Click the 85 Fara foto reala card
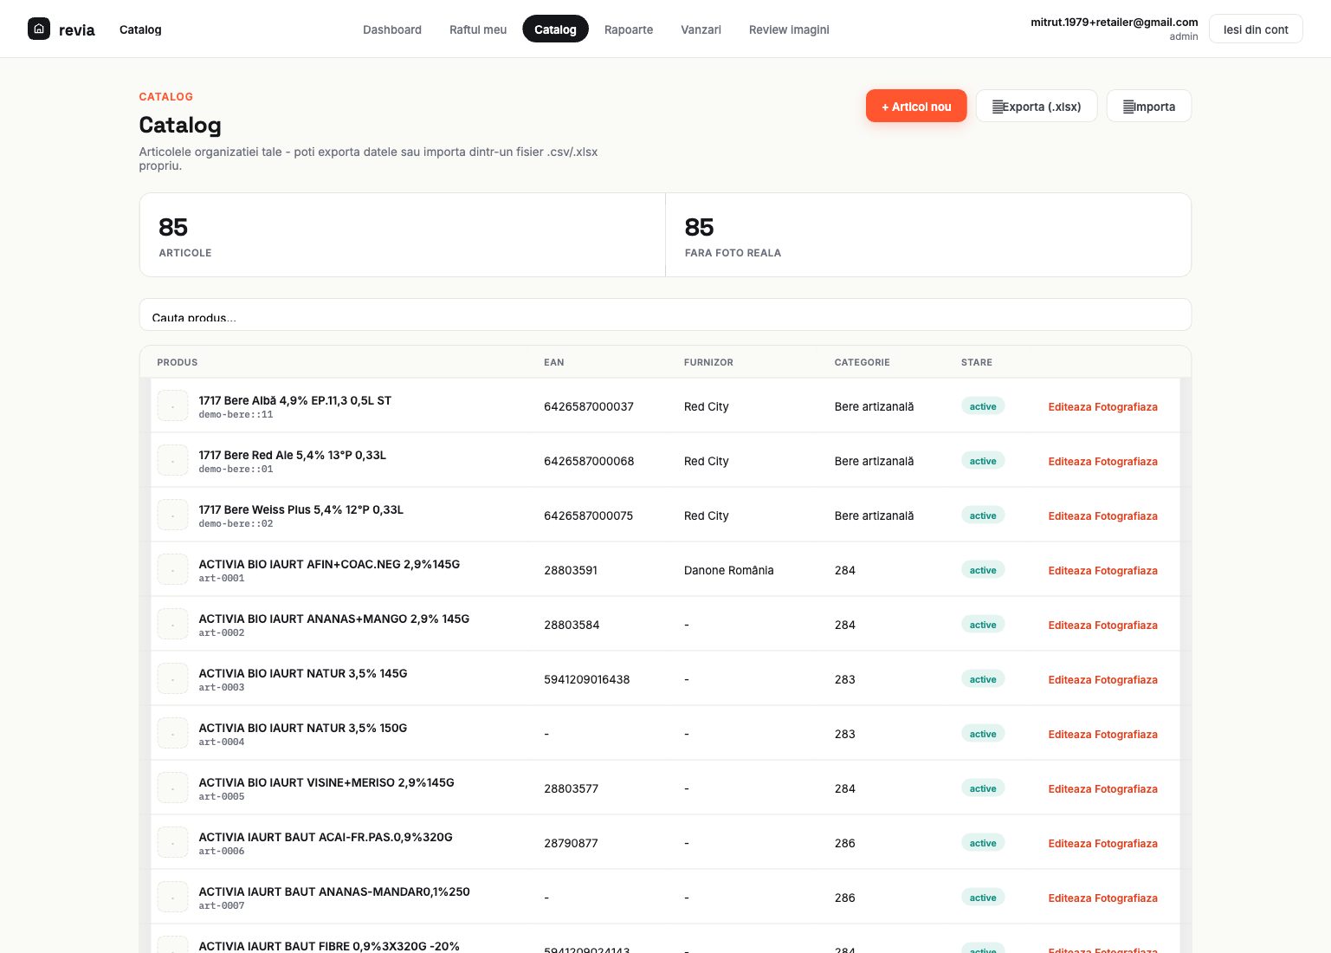The height and width of the screenshot is (953, 1331). (928, 235)
